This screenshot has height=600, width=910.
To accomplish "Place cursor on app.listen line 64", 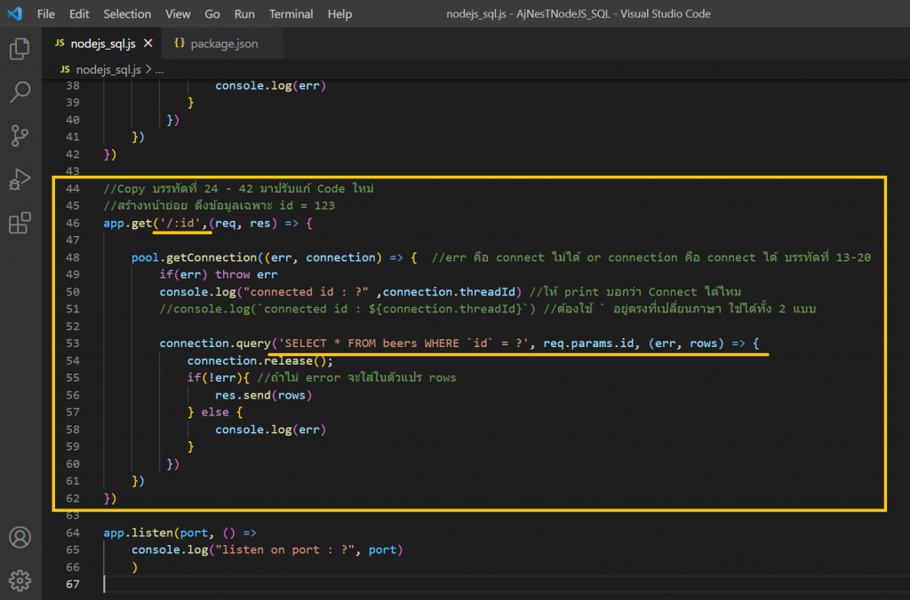I will tap(178, 533).
